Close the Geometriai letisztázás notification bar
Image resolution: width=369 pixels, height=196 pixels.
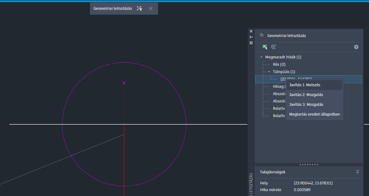(150, 8)
